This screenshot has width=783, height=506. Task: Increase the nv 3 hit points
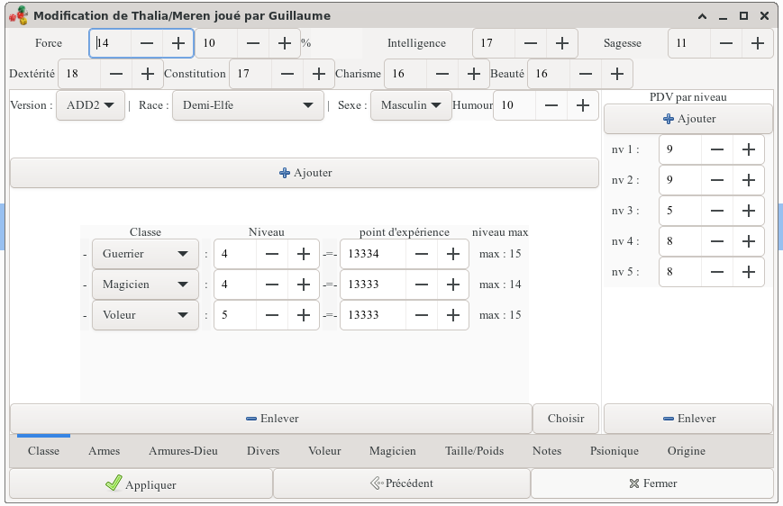[x=749, y=211]
